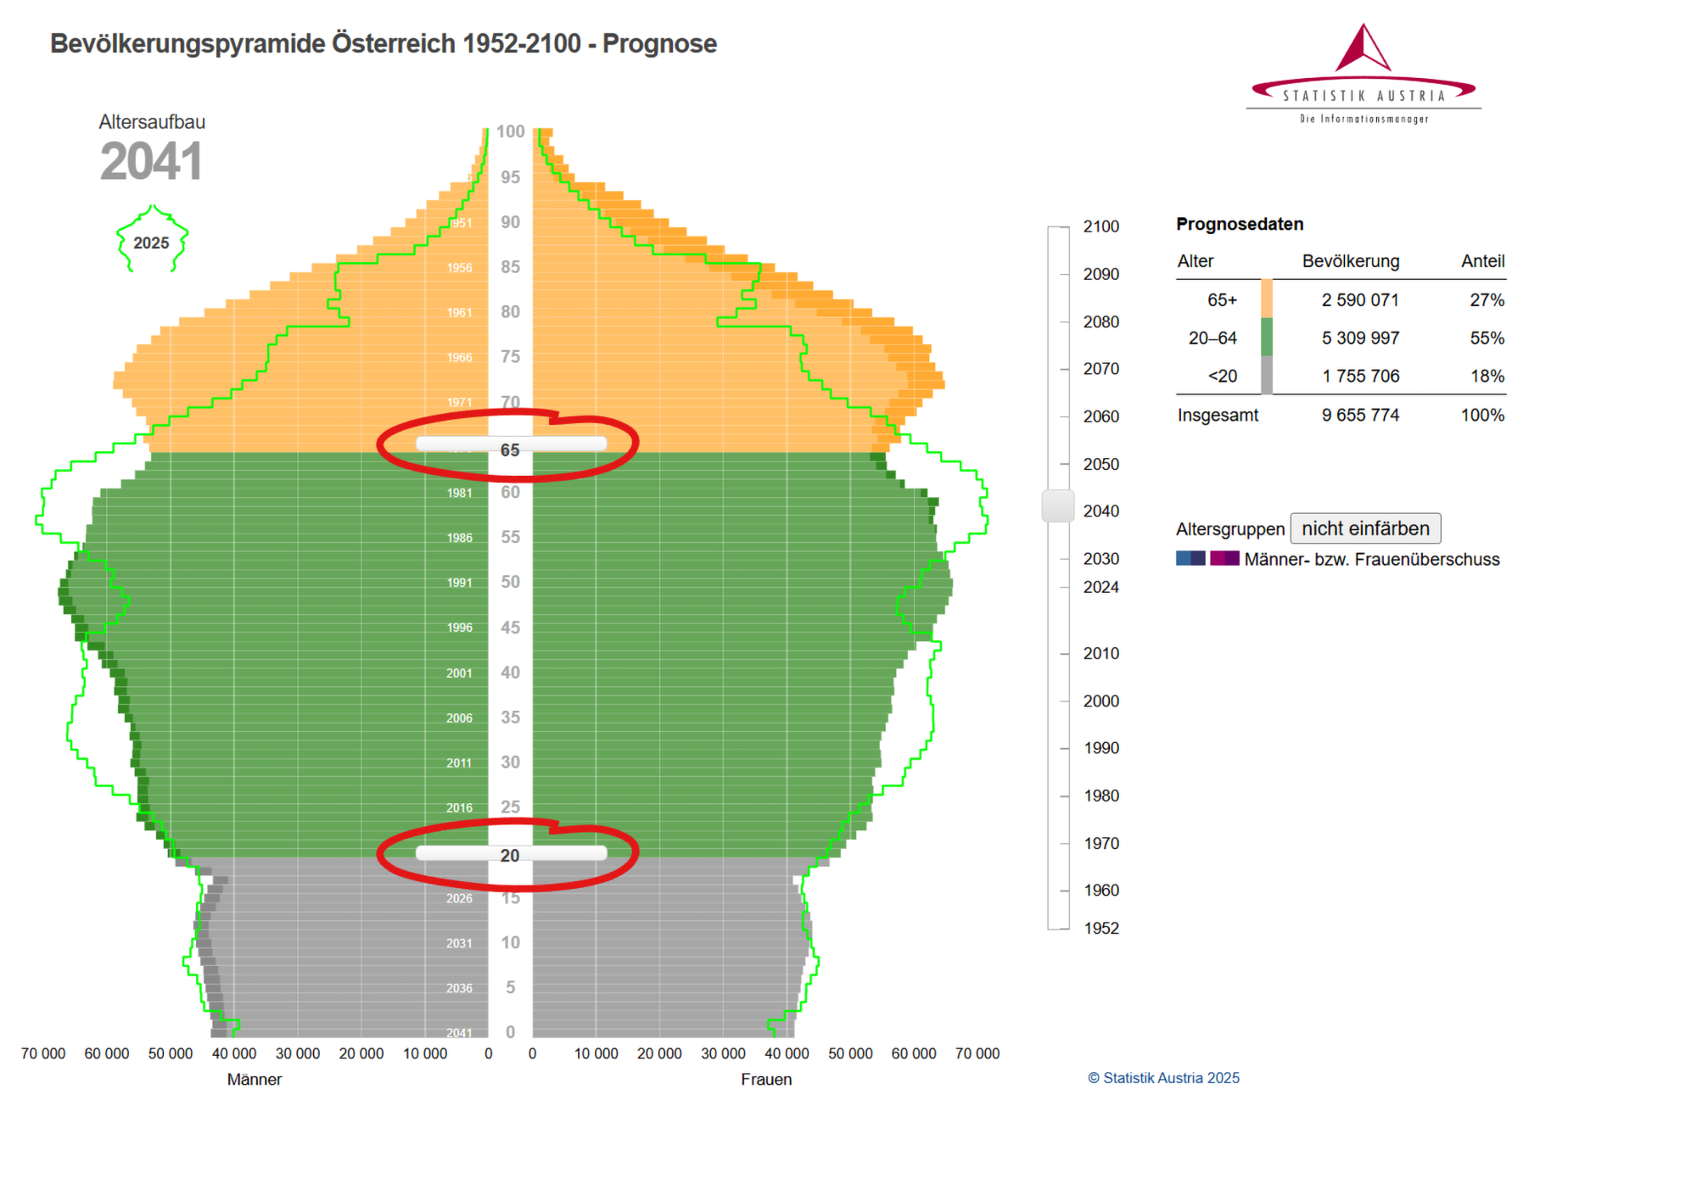Open the '© Statistik Austria 2025' link

tap(1163, 1078)
